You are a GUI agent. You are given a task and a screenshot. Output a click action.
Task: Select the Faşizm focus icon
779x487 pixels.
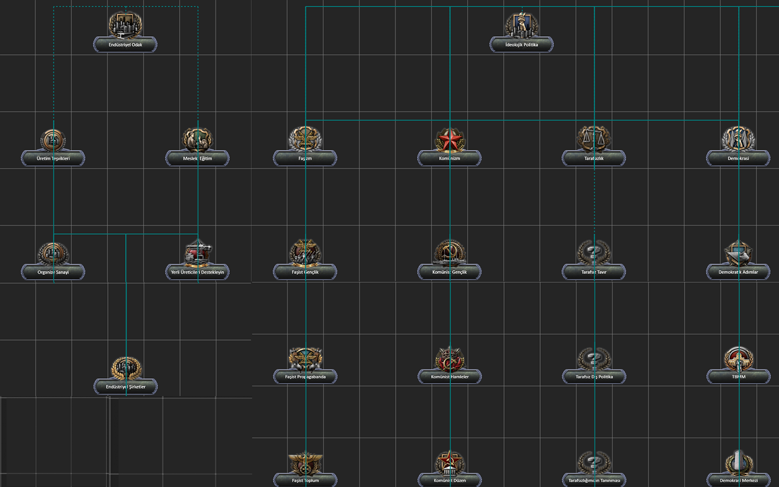coord(305,139)
